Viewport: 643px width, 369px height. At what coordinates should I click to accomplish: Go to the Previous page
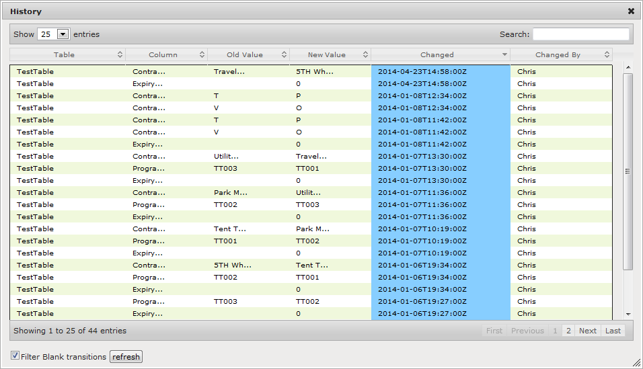[527, 331]
